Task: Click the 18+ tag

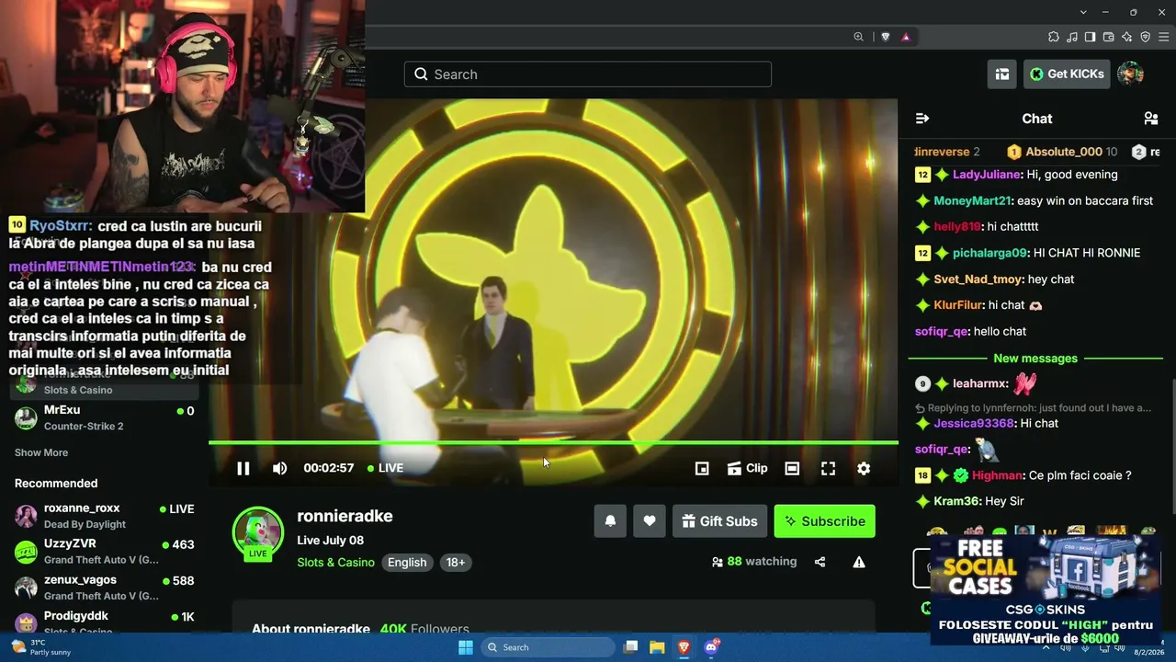Action: pyautogui.click(x=456, y=563)
